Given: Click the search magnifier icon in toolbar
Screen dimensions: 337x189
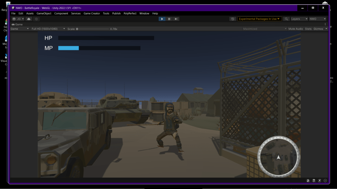Looking at the screenshot, I should coord(287,19).
